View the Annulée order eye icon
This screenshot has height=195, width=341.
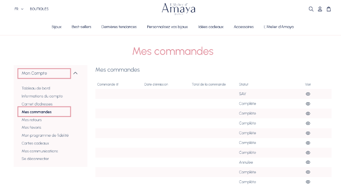(x=308, y=162)
